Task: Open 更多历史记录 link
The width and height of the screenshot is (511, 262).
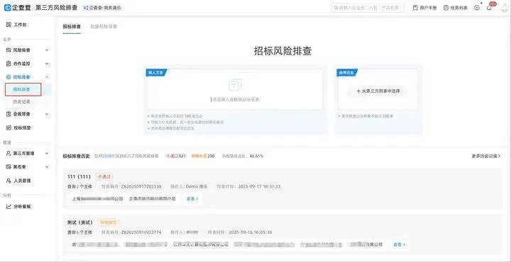Action: pyautogui.click(x=486, y=156)
